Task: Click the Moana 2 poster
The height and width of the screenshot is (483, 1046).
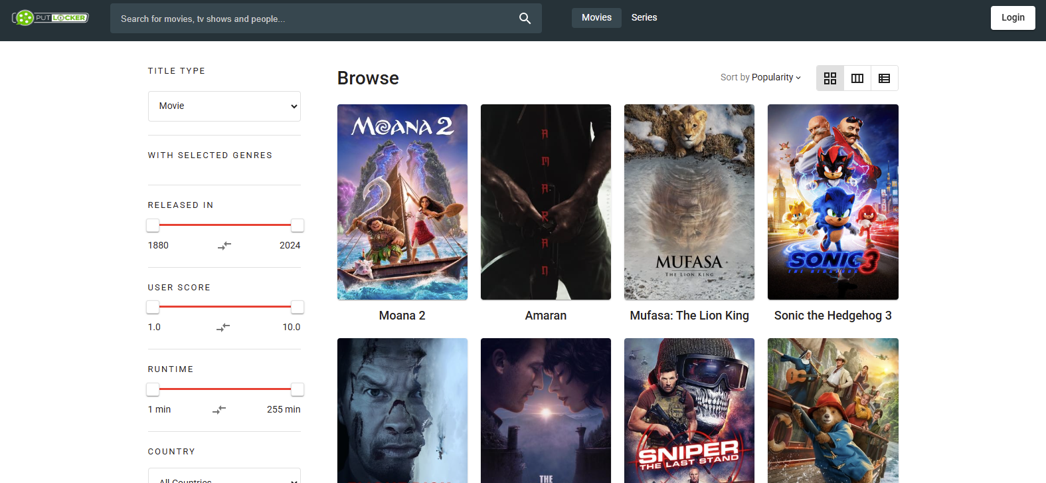Action: pos(402,202)
